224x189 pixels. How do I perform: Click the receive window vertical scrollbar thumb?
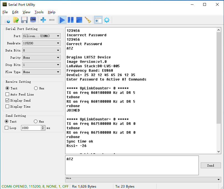[218, 78]
